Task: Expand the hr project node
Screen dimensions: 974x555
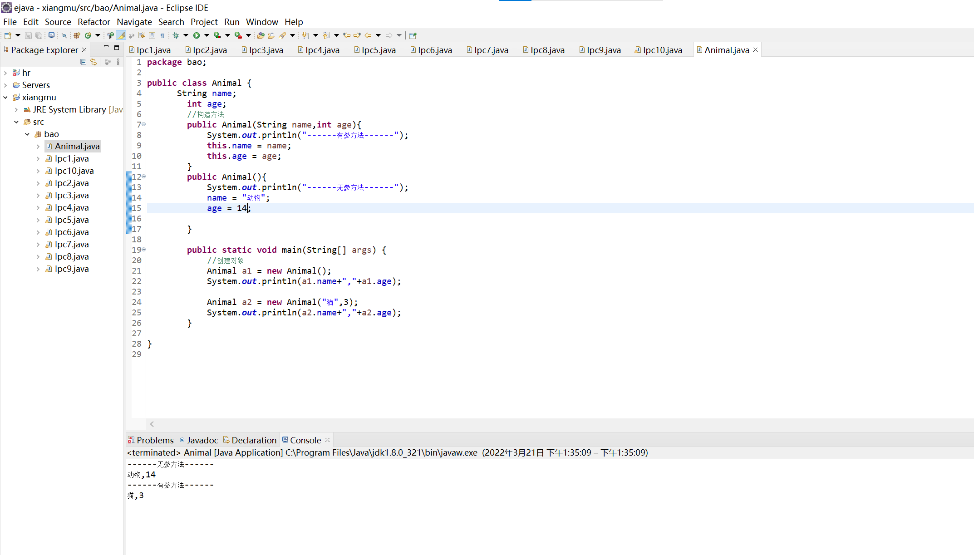Action: 5,73
